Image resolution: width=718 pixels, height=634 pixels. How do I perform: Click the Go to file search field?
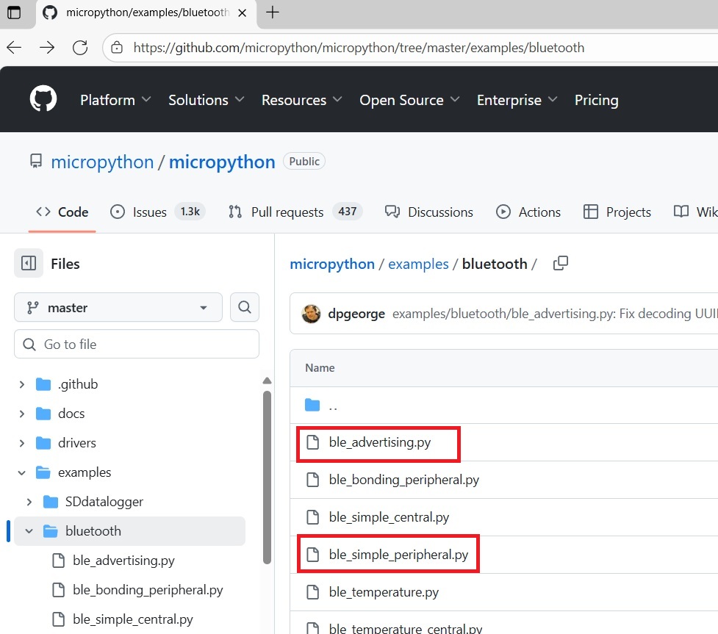pyautogui.click(x=137, y=344)
